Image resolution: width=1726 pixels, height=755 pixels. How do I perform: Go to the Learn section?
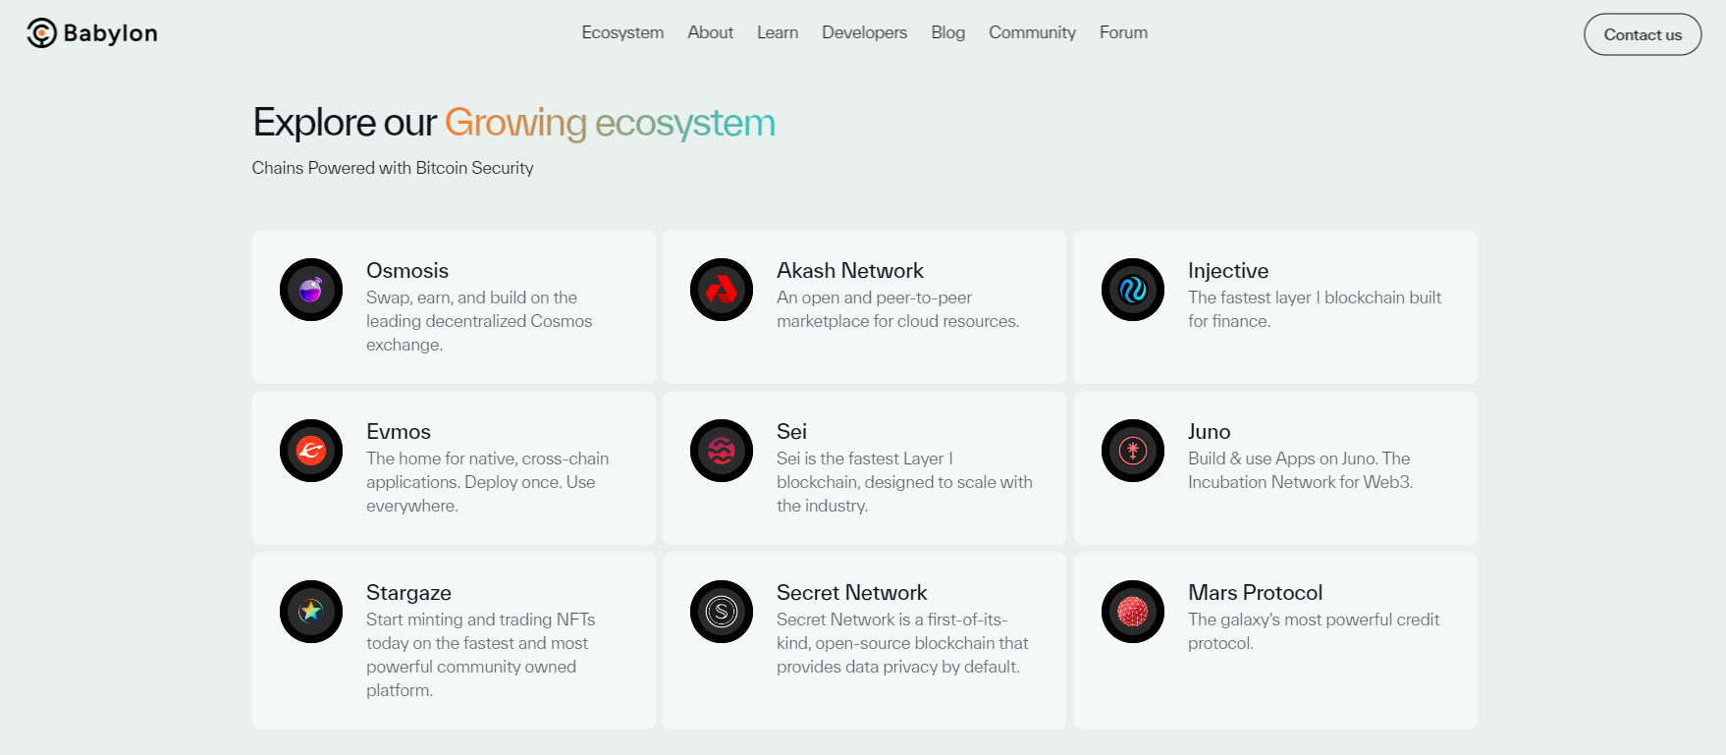(x=778, y=32)
